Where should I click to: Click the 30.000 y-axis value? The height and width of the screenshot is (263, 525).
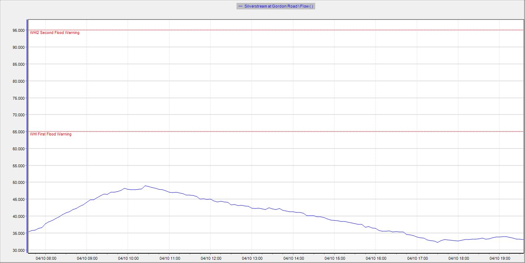[18, 250]
